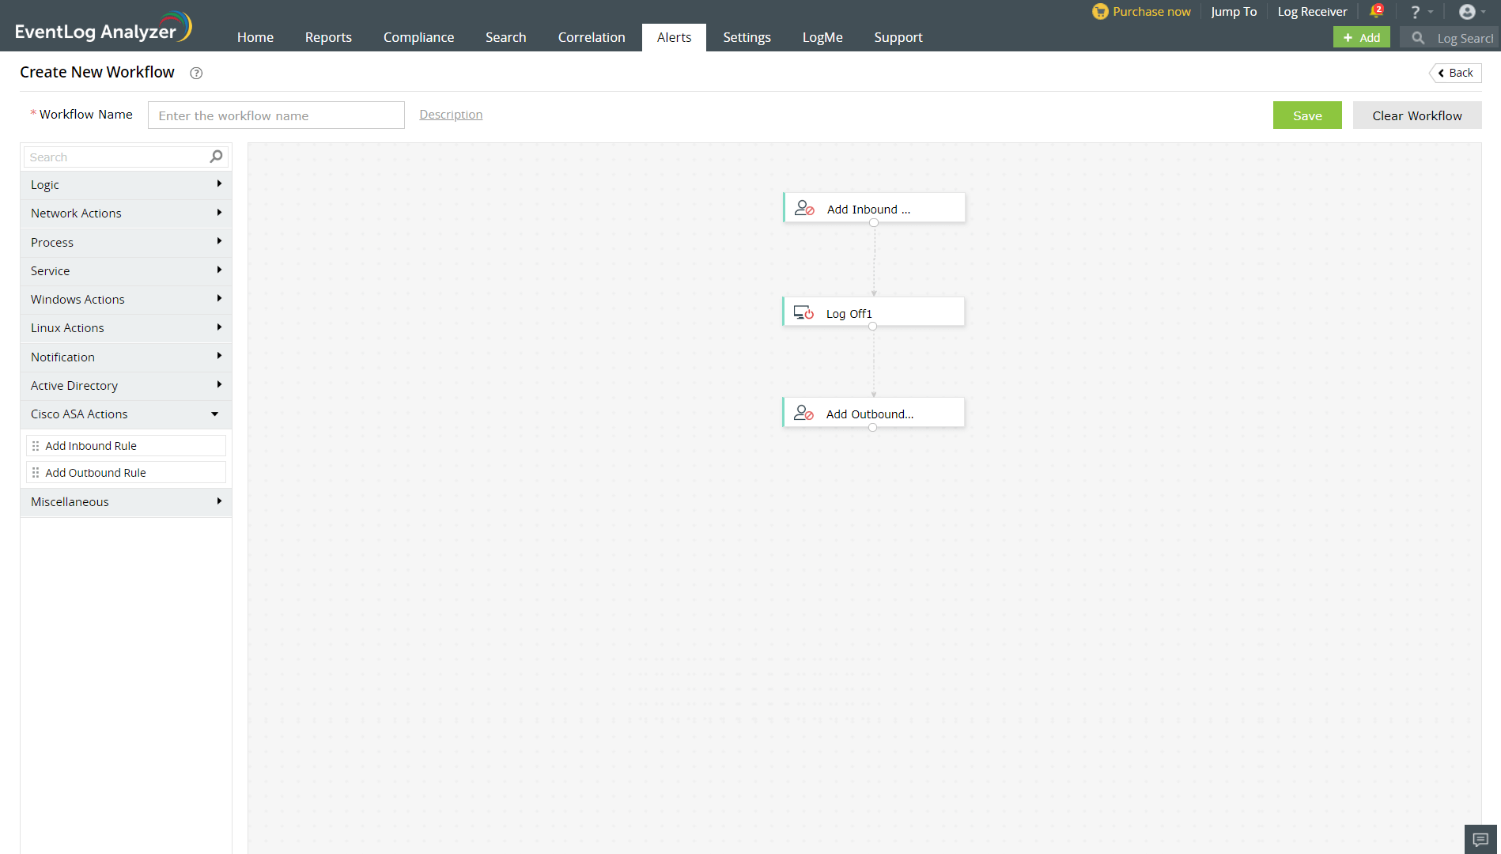Open the chat icon at bottom right

pos(1480,840)
